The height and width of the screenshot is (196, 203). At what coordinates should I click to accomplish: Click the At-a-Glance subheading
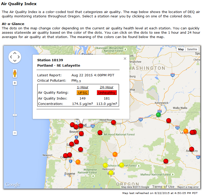pos(13,24)
